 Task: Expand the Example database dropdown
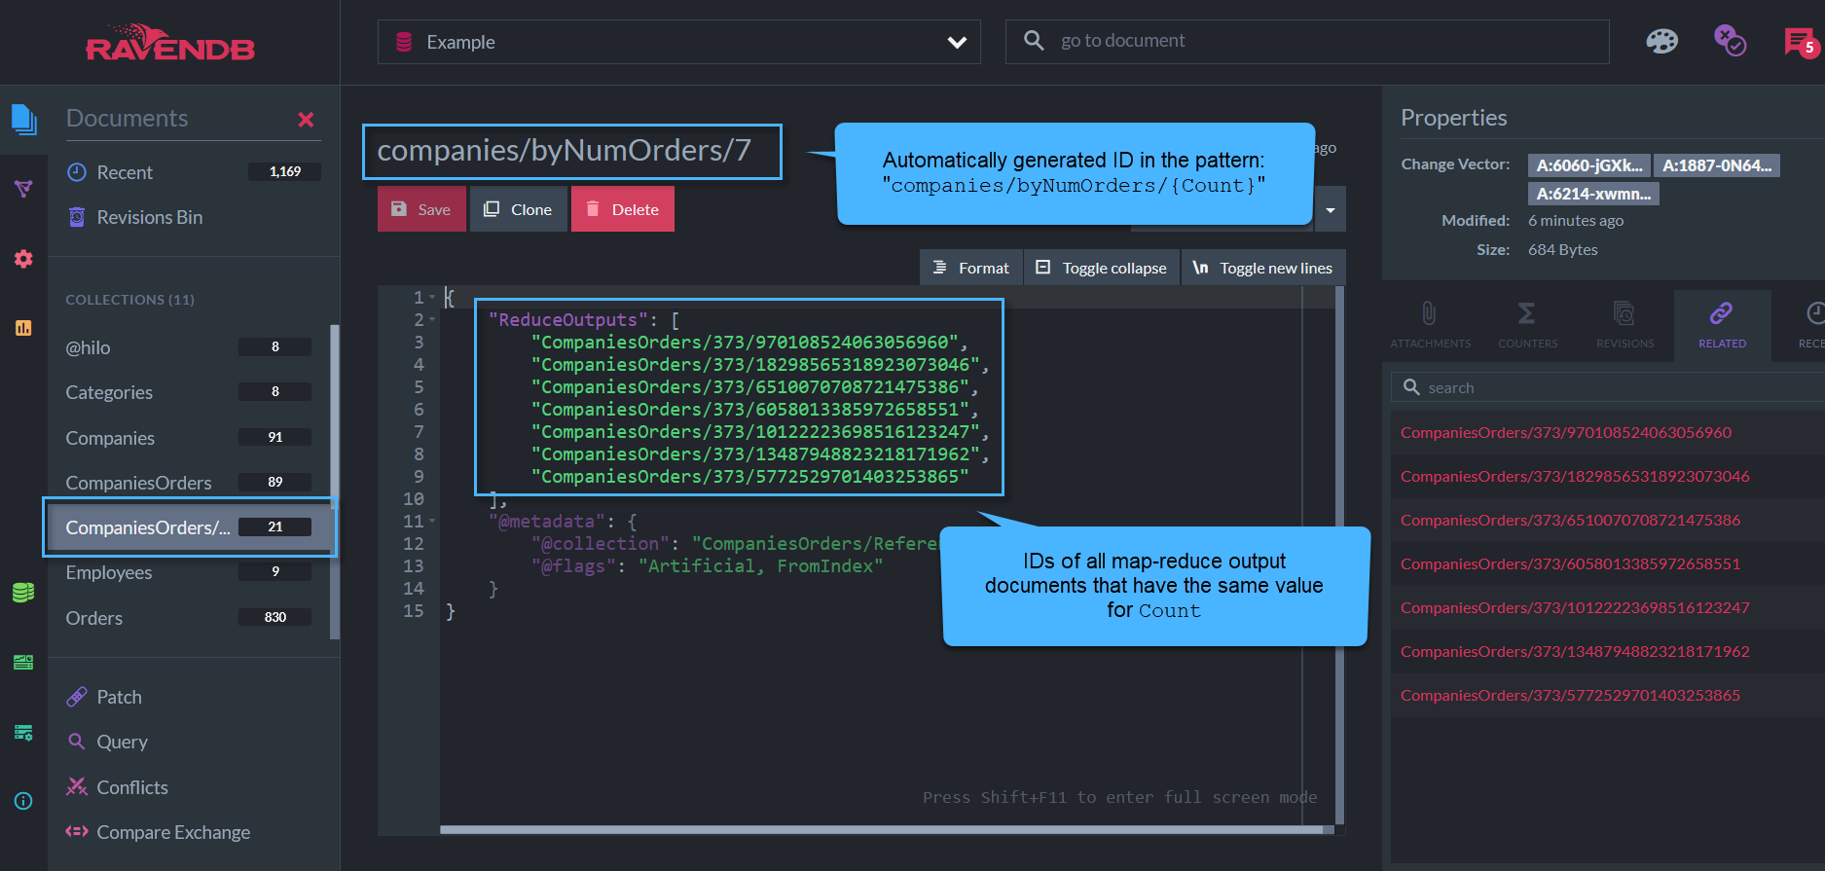[678, 42]
